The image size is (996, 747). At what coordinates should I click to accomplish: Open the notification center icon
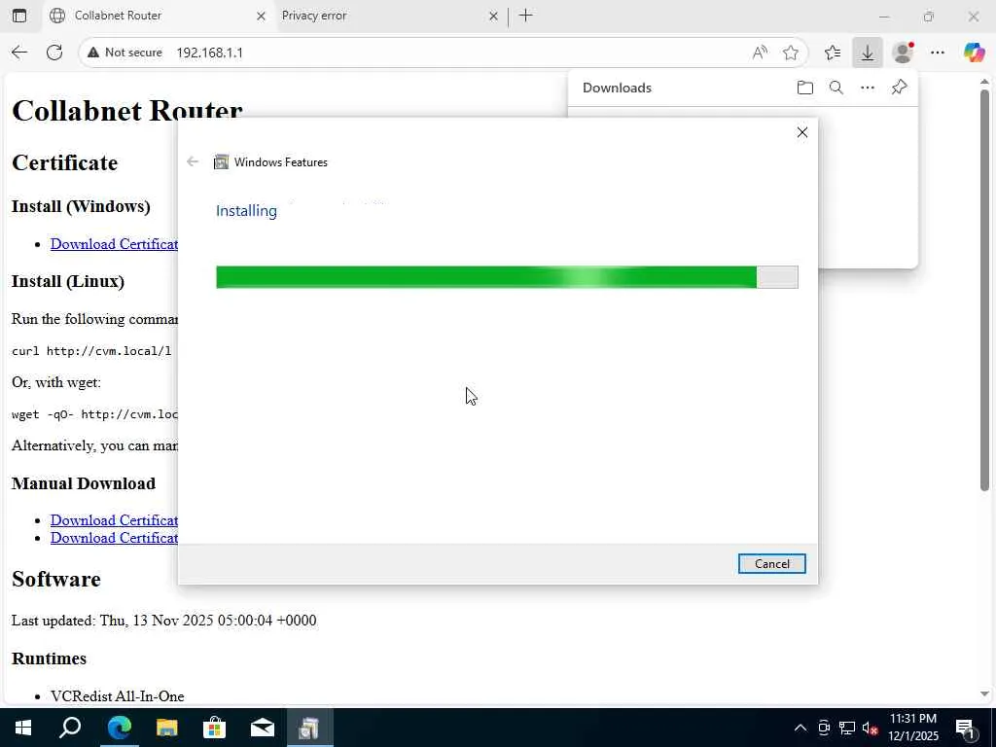[966, 728]
